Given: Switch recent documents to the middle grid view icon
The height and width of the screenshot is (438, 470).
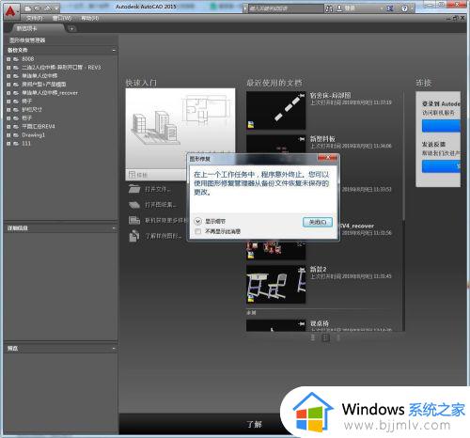Looking at the screenshot, I should pos(325,337).
